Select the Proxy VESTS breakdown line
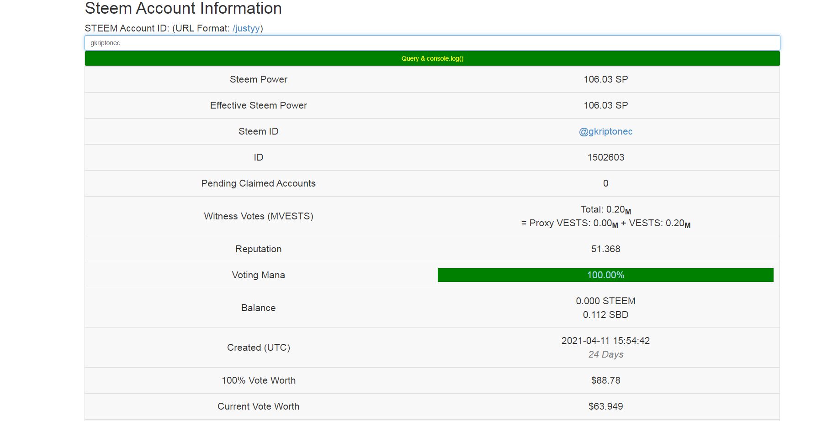This screenshot has height=421, width=838. tap(605, 223)
